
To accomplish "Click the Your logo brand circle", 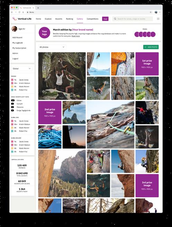I will click(44, 33).
